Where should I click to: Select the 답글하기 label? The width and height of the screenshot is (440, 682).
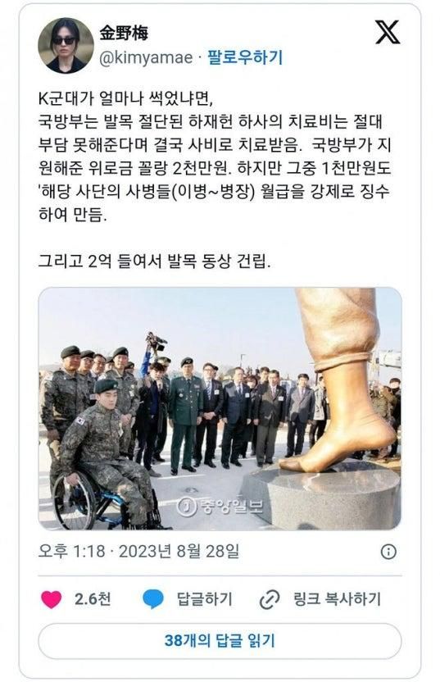tap(204, 599)
